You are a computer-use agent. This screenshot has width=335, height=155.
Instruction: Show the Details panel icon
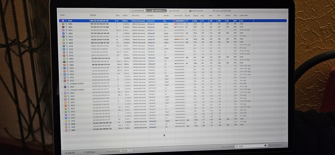[84, 152]
